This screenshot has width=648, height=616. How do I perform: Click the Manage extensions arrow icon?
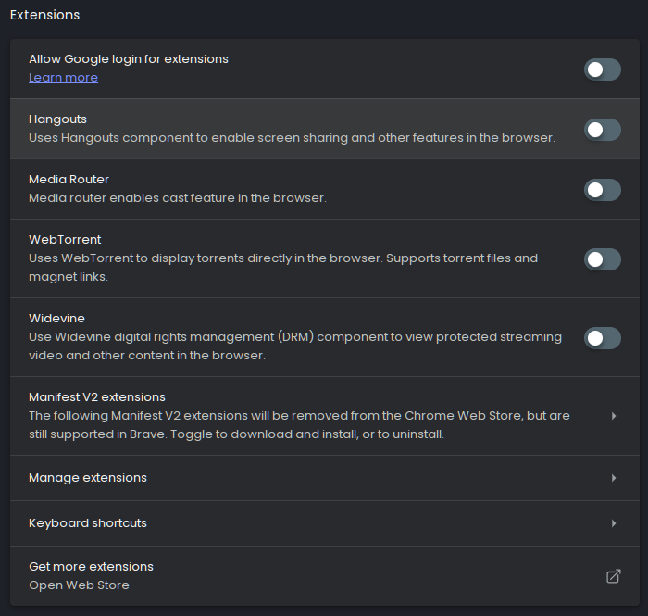point(614,478)
